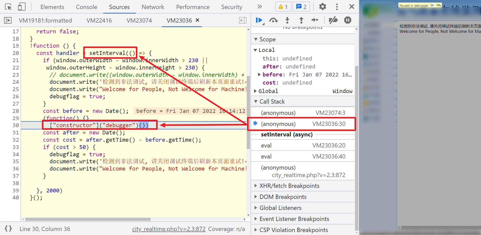Step out of current function
Viewport: 481px width, 235px height.
[x=301, y=20]
